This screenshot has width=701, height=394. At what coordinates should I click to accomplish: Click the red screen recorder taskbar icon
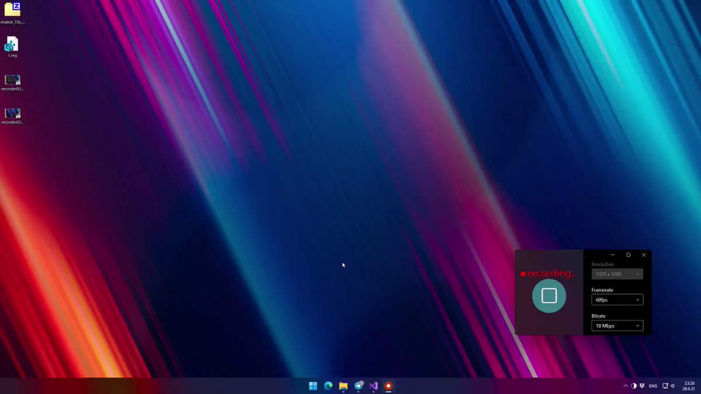pos(388,386)
